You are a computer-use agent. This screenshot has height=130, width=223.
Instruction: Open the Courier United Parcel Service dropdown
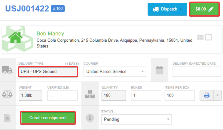[115, 72]
